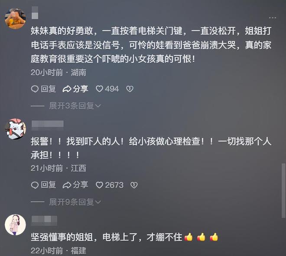This screenshot has height=256, width=286.
Task: Like the Jiangxi comment with 2673 likes
Action: click(99, 185)
